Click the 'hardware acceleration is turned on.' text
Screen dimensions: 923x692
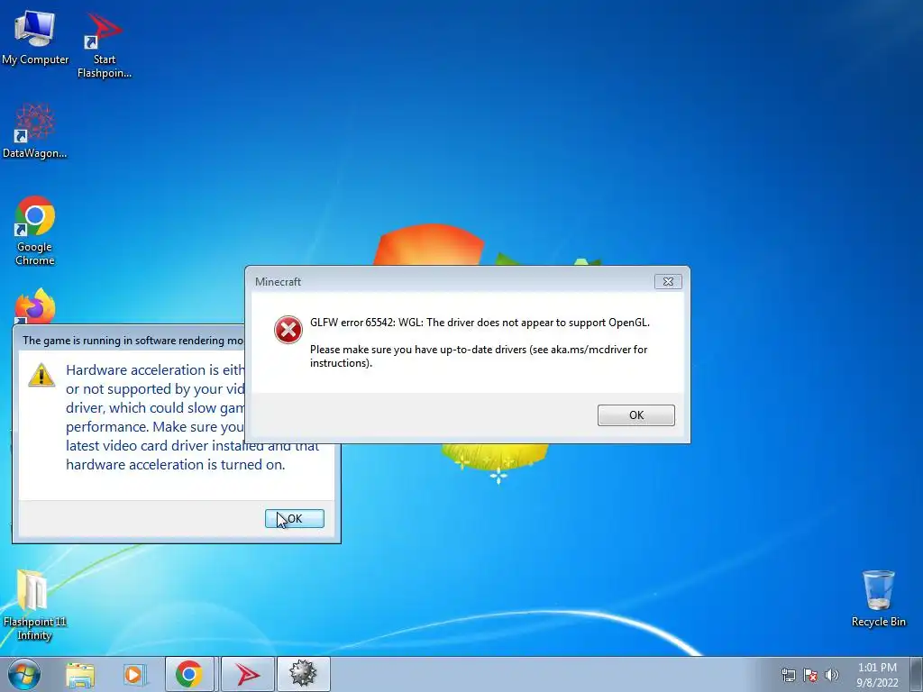coord(176,464)
